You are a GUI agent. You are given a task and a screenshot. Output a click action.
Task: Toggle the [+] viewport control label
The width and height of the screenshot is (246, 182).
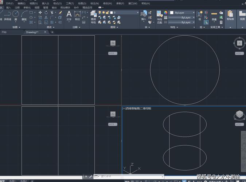tap(124, 108)
